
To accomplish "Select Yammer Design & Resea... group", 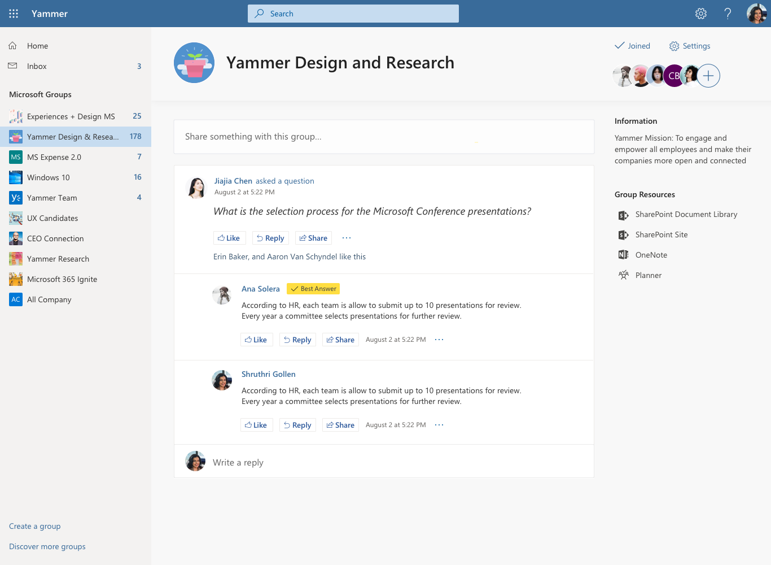I will (x=76, y=137).
